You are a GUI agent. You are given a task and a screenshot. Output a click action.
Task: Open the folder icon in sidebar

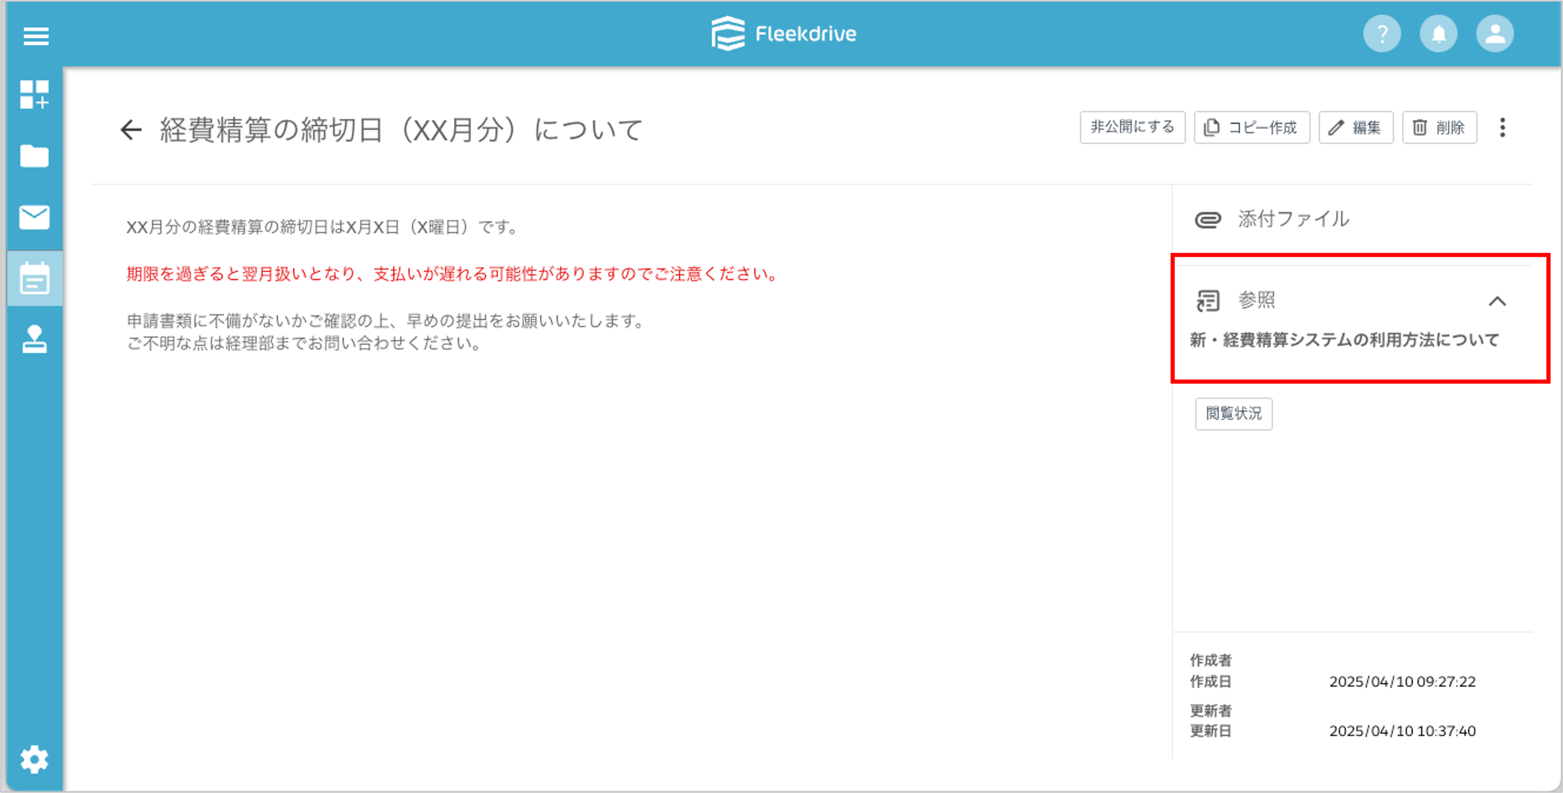click(34, 156)
